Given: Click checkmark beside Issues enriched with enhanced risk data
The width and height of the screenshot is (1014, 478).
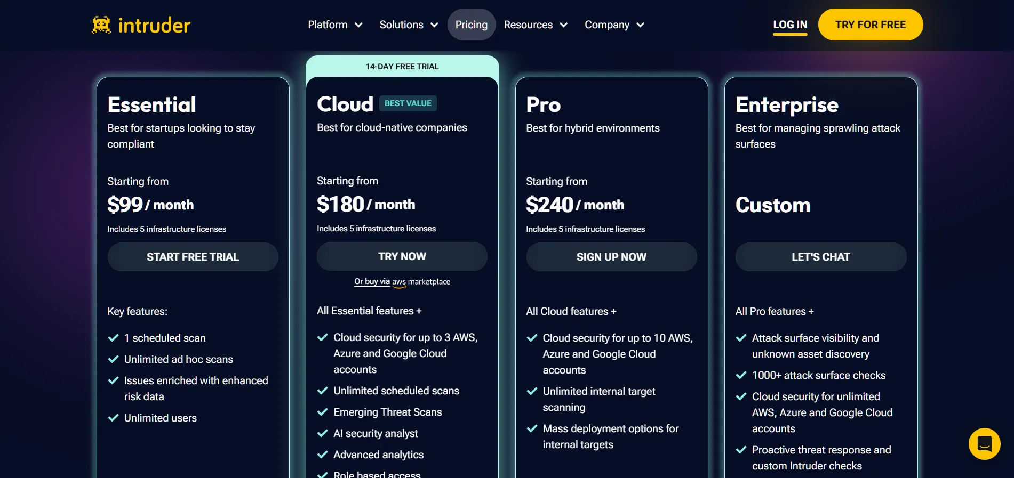Looking at the screenshot, I should pyautogui.click(x=113, y=380).
